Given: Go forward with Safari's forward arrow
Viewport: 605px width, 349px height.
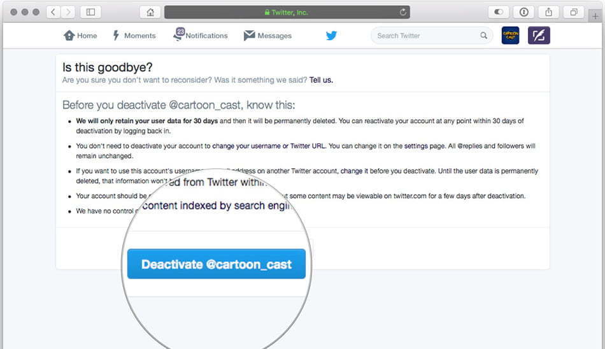Looking at the screenshot, I should coord(68,12).
